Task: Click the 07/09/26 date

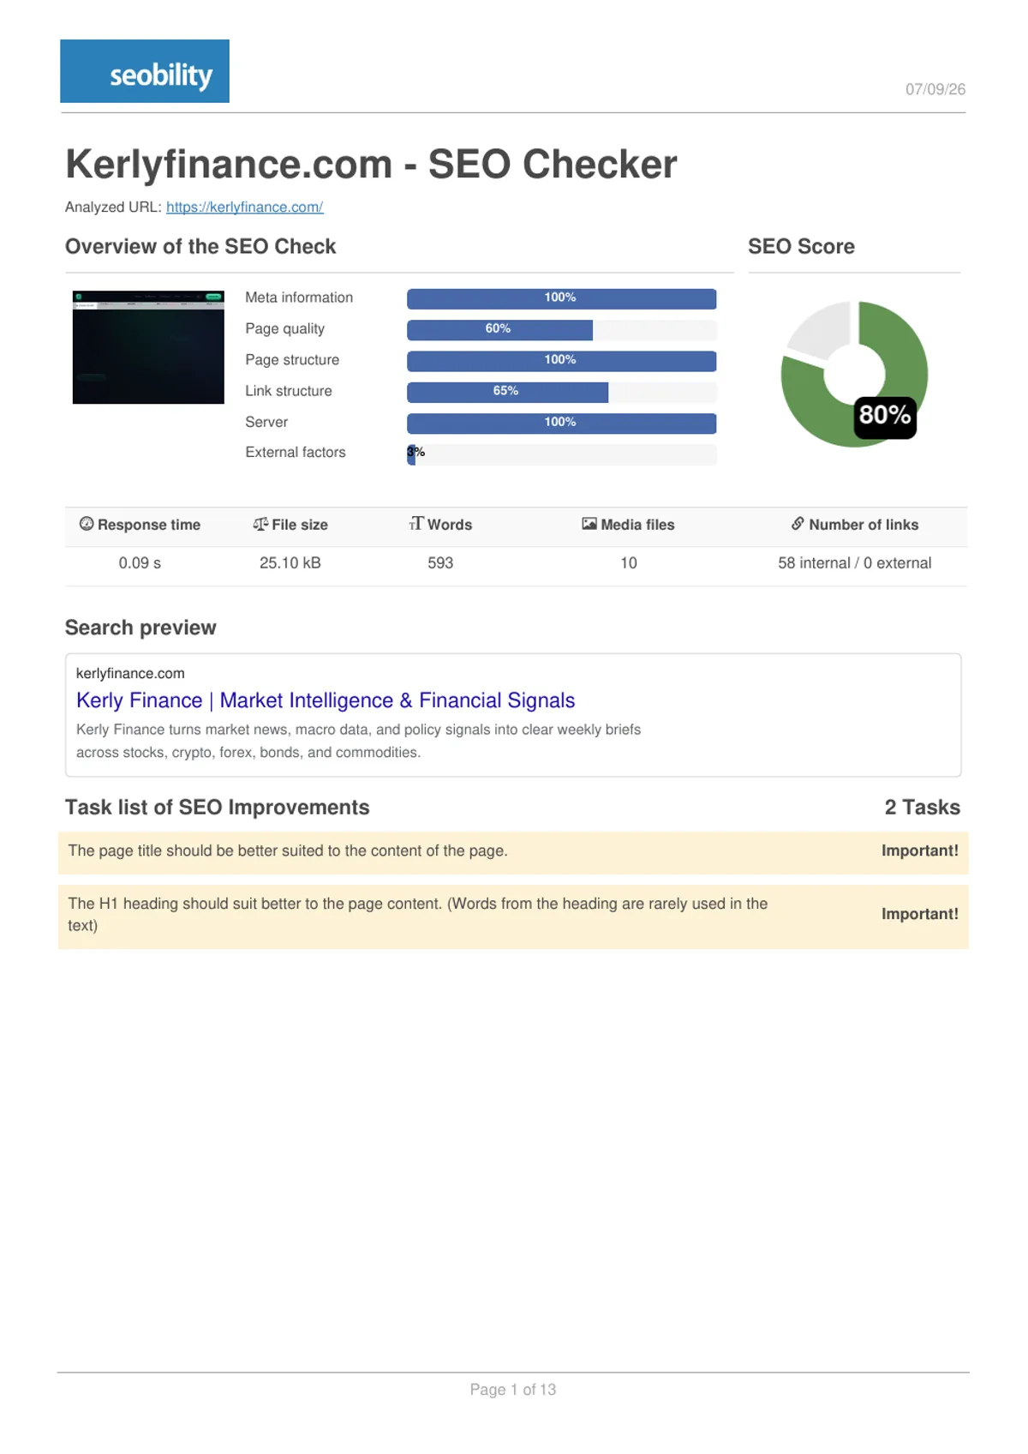Action: [935, 89]
